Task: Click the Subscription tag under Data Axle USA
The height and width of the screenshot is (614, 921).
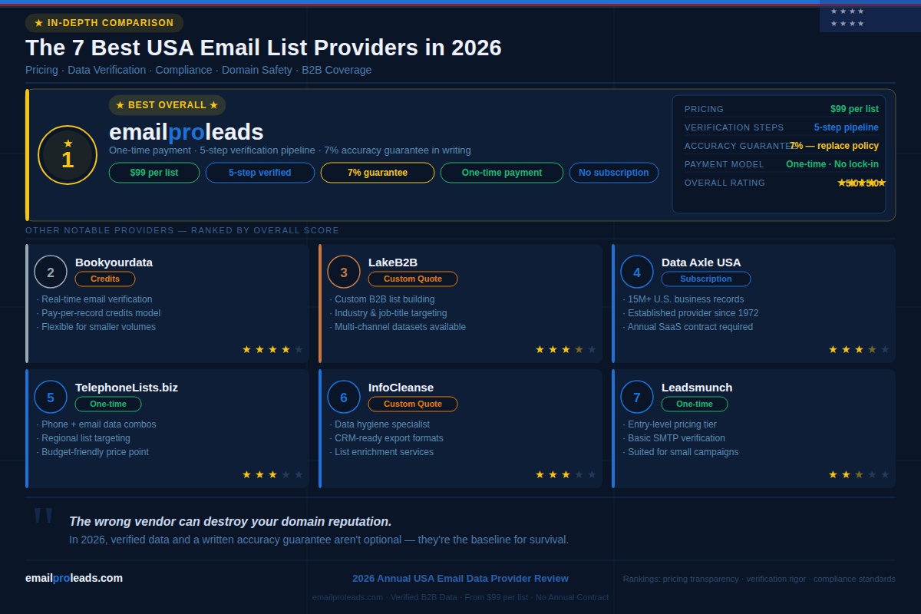Action: (706, 279)
